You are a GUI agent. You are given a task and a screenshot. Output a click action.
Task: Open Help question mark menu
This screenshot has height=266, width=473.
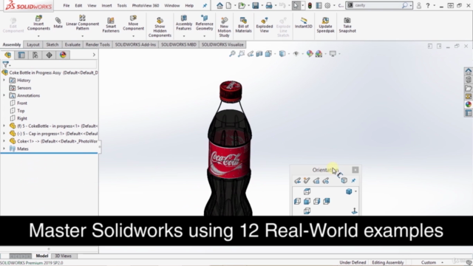point(428,5)
